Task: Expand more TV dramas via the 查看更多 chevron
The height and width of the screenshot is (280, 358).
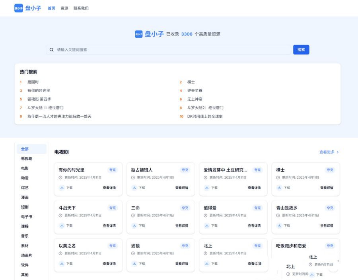Action: pyautogui.click(x=338, y=152)
